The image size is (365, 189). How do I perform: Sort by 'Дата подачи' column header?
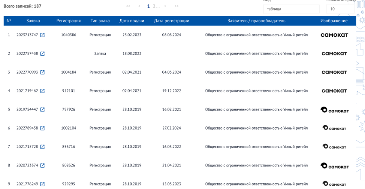pos(132,21)
